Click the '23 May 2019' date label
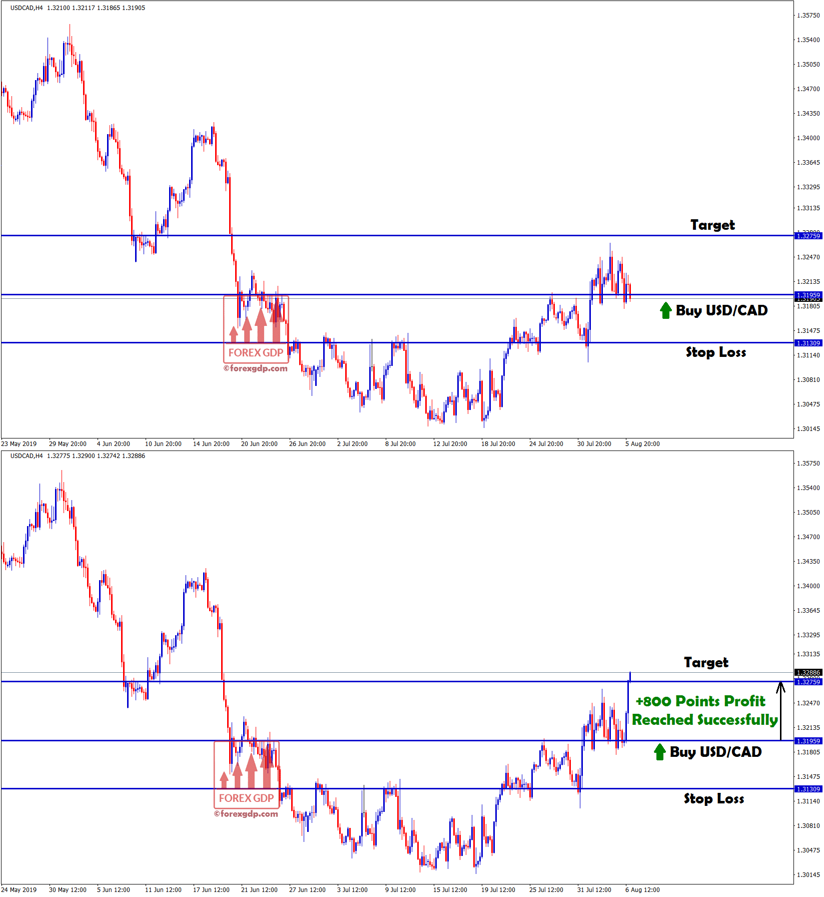The height and width of the screenshot is (897, 824). coord(19,444)
